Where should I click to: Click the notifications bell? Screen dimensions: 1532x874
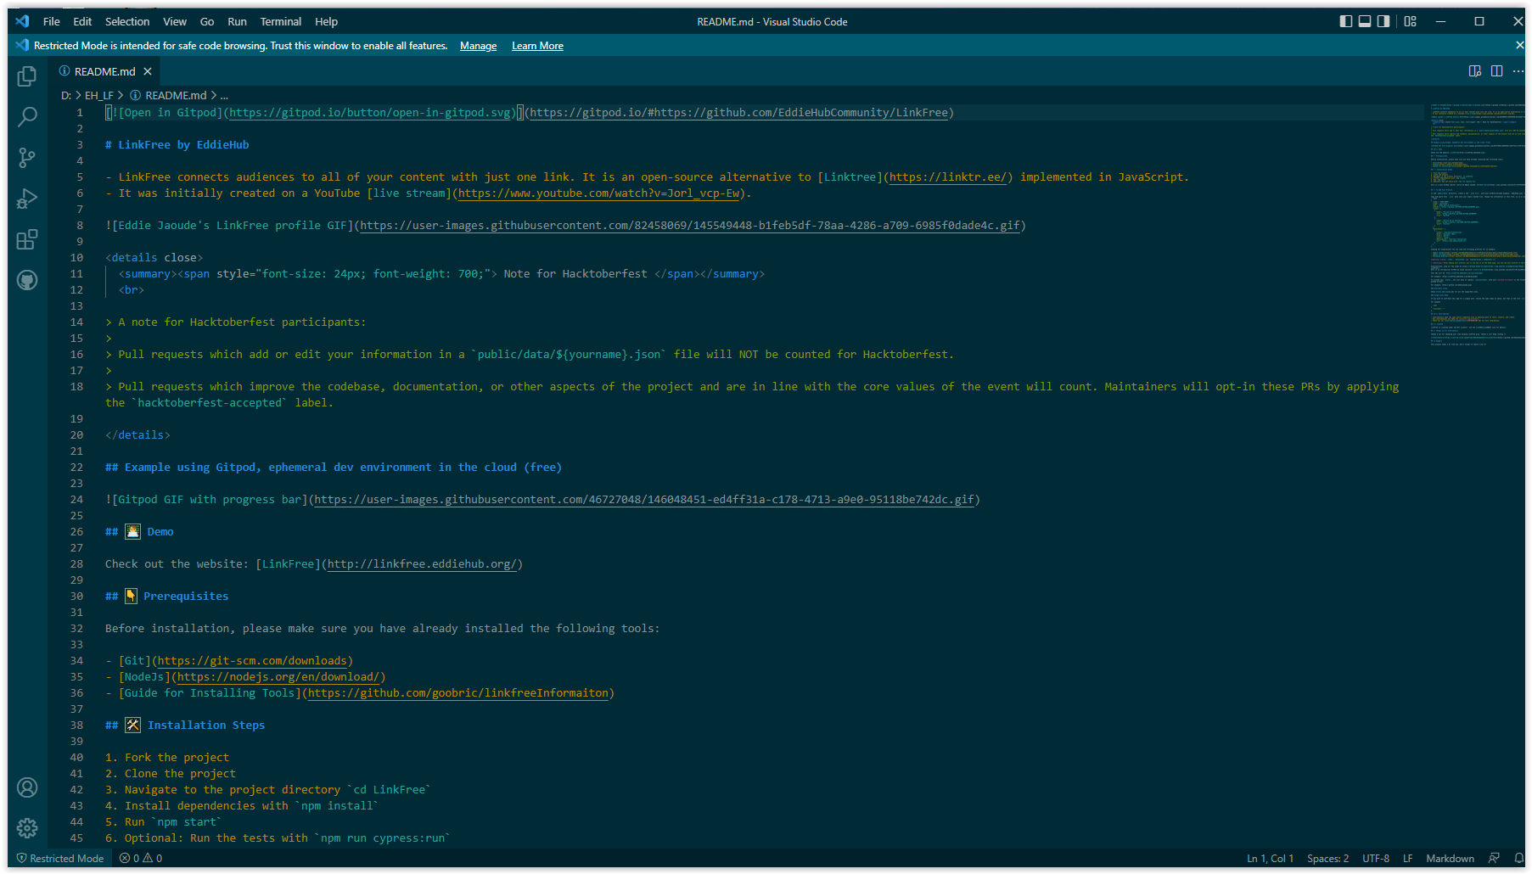[x=1519, y=858]
